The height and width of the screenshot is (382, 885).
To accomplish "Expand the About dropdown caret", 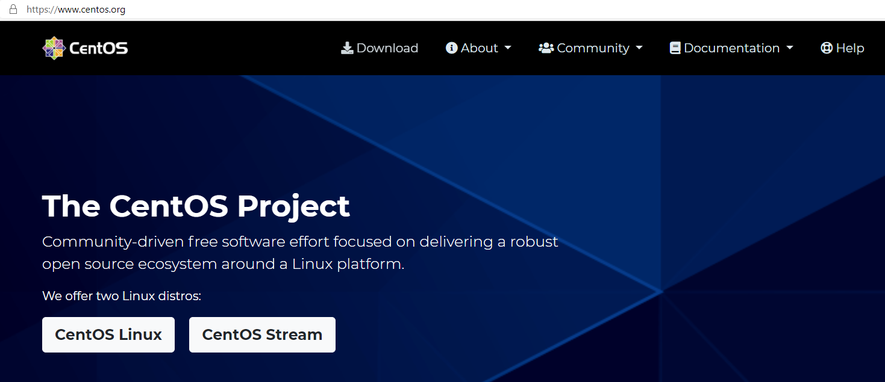I will coord(507,48).
